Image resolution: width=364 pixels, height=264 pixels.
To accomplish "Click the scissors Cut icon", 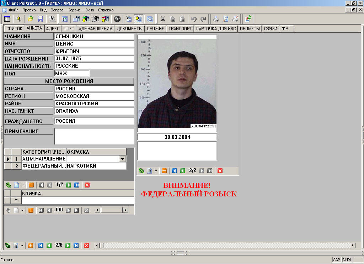I will click(x=163, y=19).
